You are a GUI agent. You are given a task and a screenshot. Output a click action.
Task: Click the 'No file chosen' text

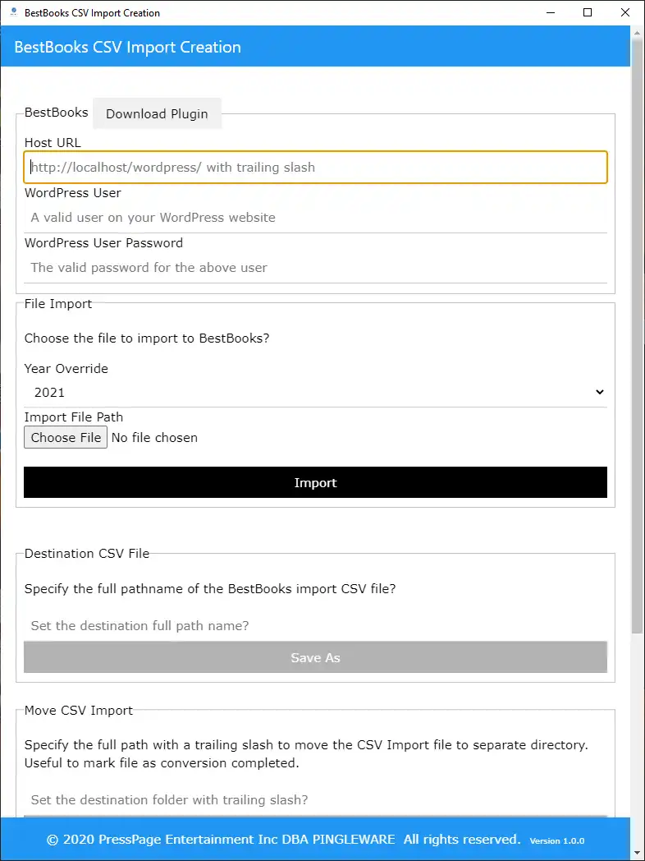pos(154,438)
